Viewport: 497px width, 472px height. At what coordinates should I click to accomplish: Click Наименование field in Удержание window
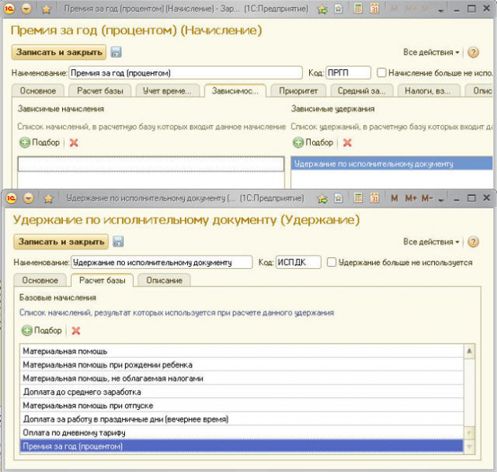tap(162, 263)
